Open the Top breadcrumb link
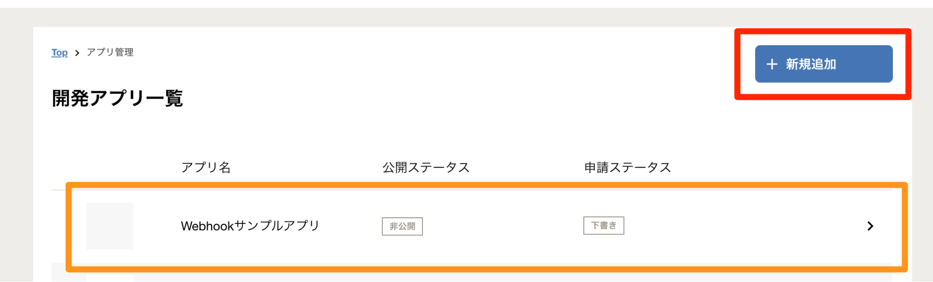Screen dimensions: 933x282 pyautogui.click(x=59, y=53)
